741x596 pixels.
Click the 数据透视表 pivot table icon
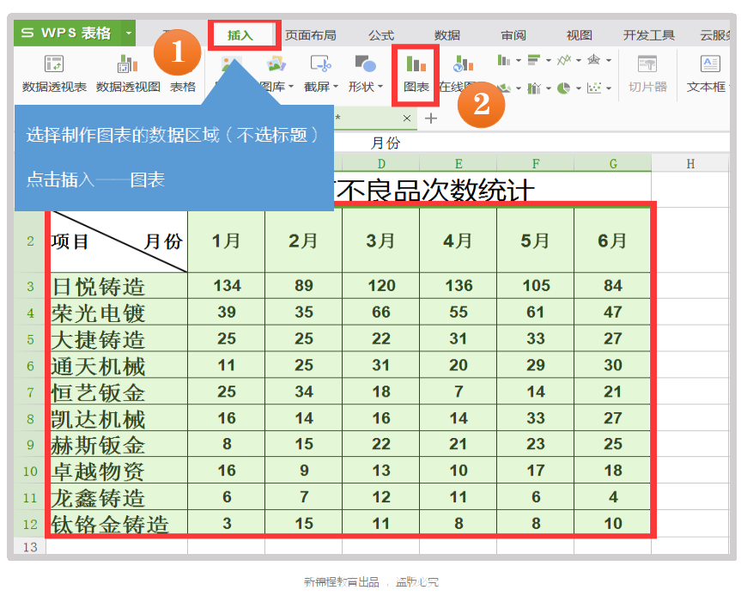[x=54, y=64]
